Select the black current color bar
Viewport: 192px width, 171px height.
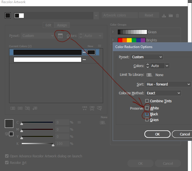tap(48, 52)
